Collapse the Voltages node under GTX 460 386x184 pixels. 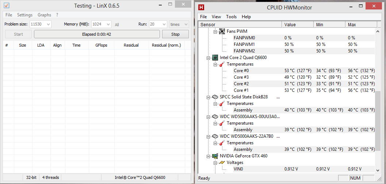tap(215, 163)
